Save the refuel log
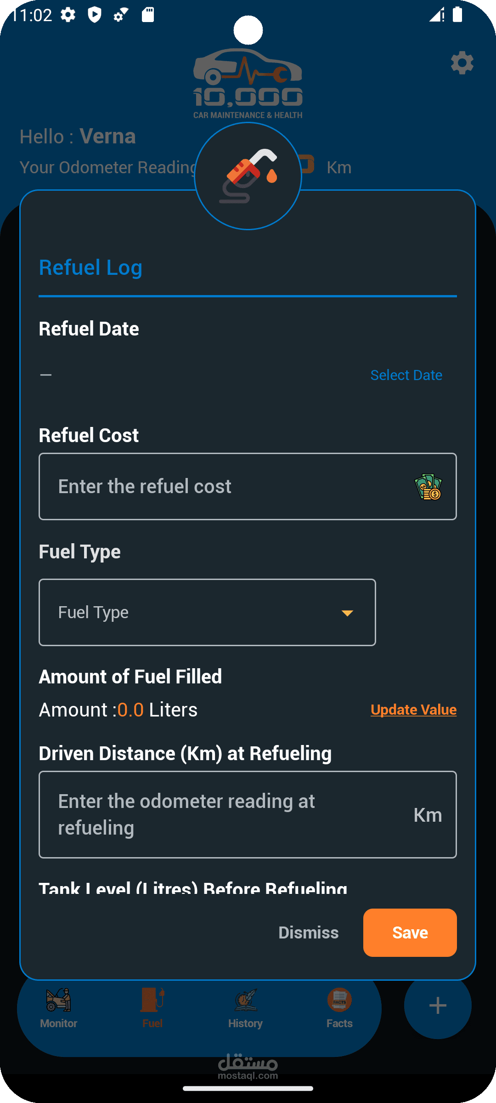The image size is (496, 1103). click(410, 932)
